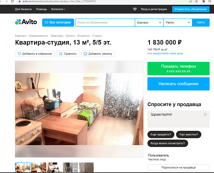Open favorites heart icon in top bar
Screen dimensions: 214x173
point(135,9)
